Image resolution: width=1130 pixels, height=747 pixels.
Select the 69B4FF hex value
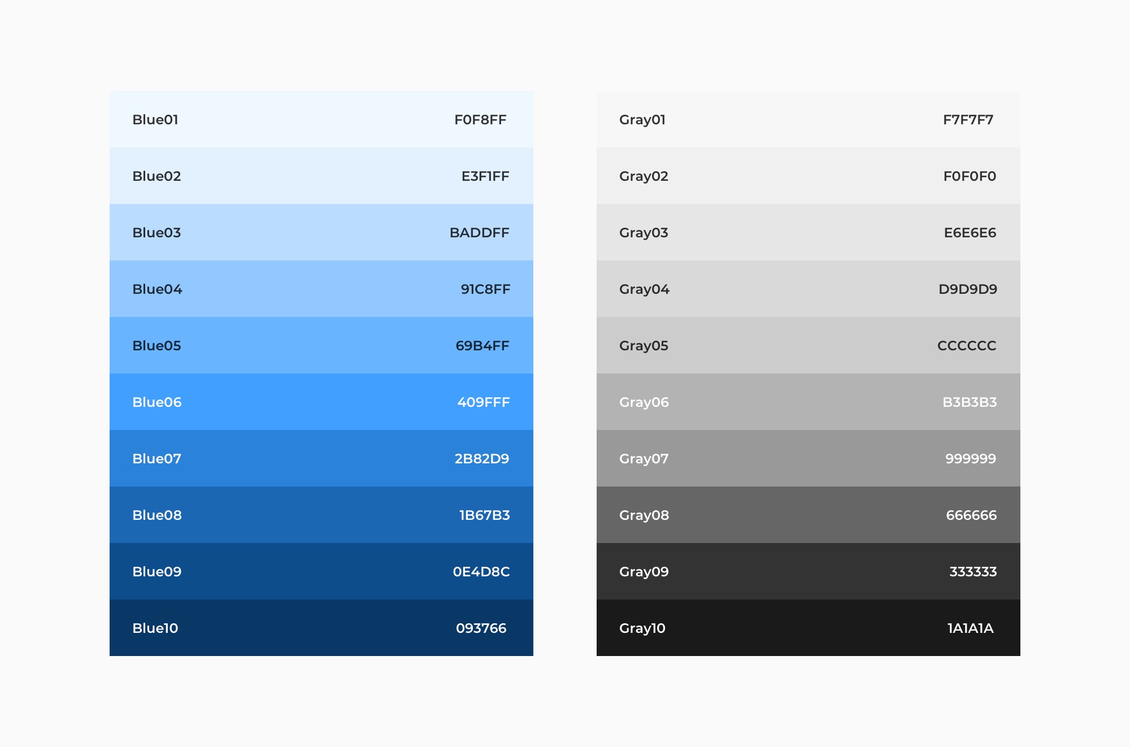(x=483, y=346)
